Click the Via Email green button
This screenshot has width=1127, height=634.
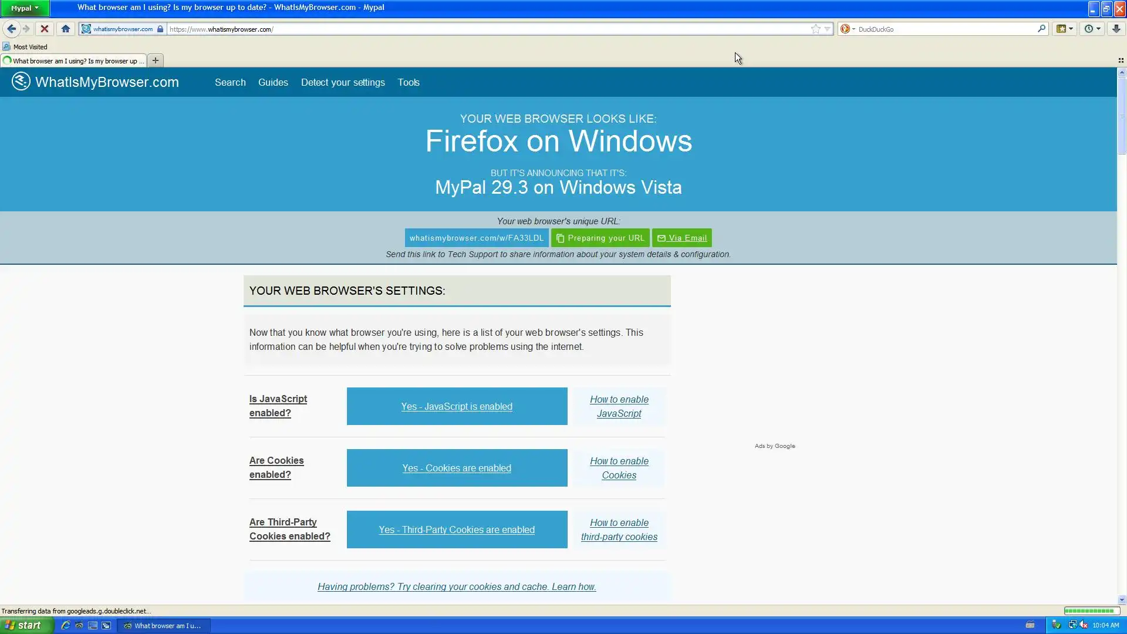(x=681, y=238)
